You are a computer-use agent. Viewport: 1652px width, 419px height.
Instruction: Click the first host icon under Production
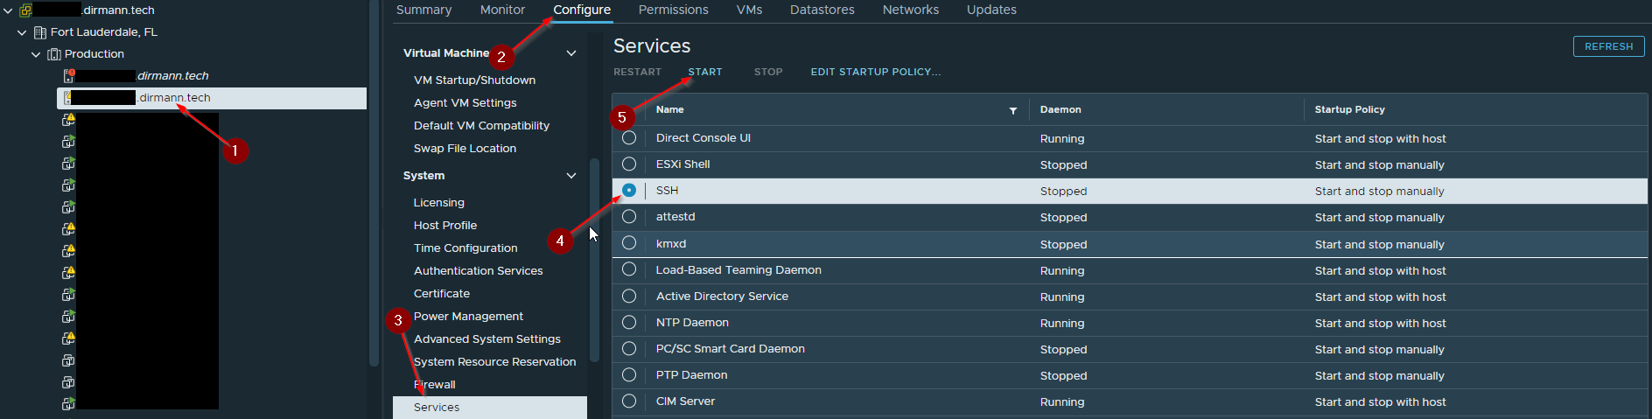(x=68, y=76)
